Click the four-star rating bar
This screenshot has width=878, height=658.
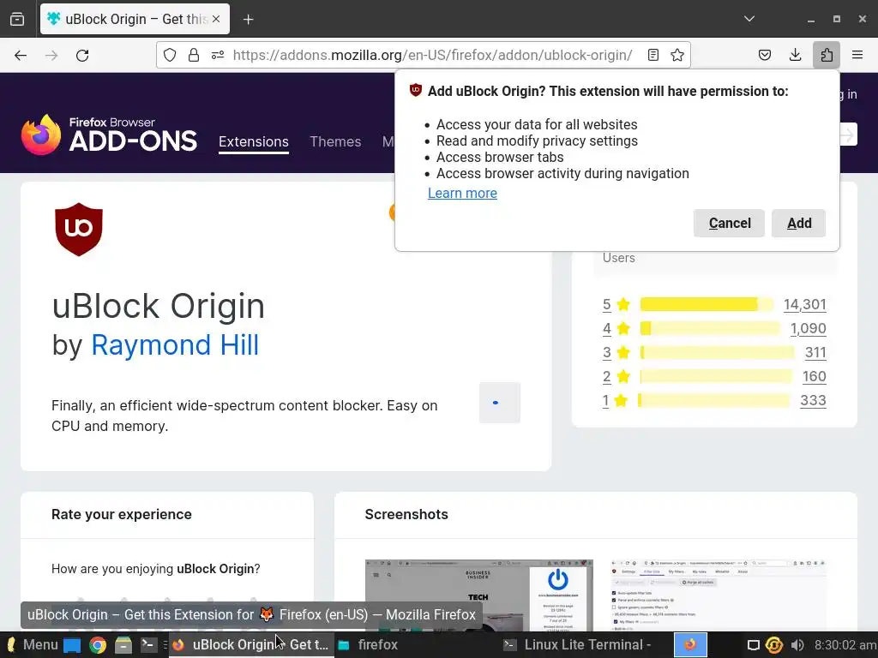pos(710,328)
